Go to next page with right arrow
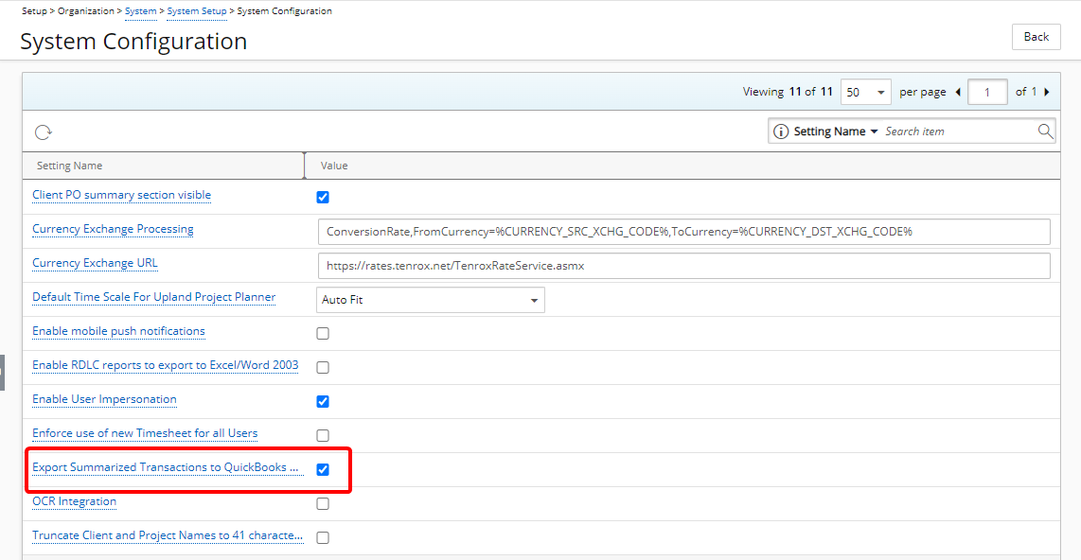This screenshot has width=1081, height=560. click(1046, 92)
